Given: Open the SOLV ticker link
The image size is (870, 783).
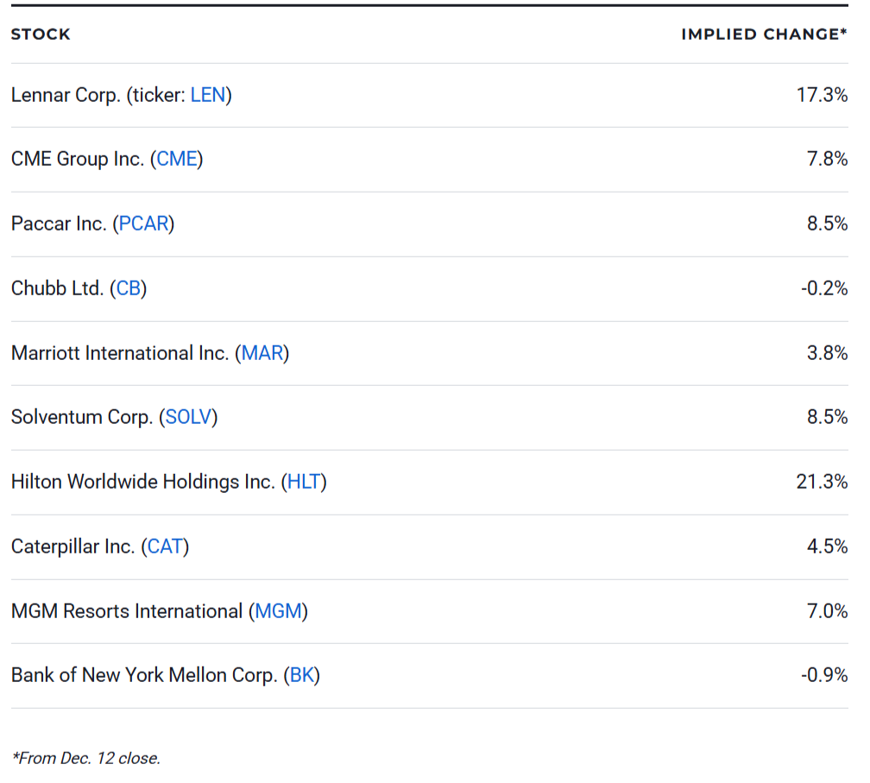Looking at the screenshot, I should pyautogui.click(x=189, y=417).
